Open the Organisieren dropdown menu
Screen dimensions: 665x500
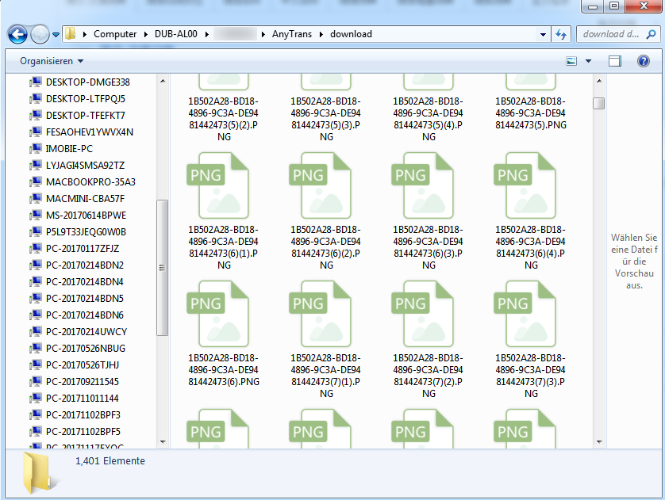point(52,61)
